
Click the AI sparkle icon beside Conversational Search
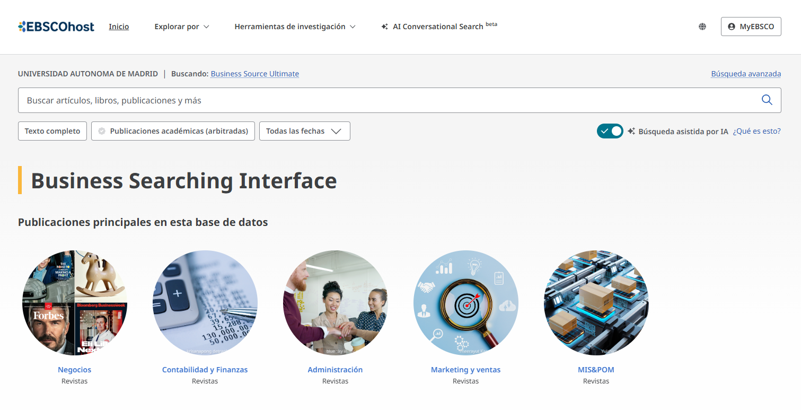click(x=385, y=27)
